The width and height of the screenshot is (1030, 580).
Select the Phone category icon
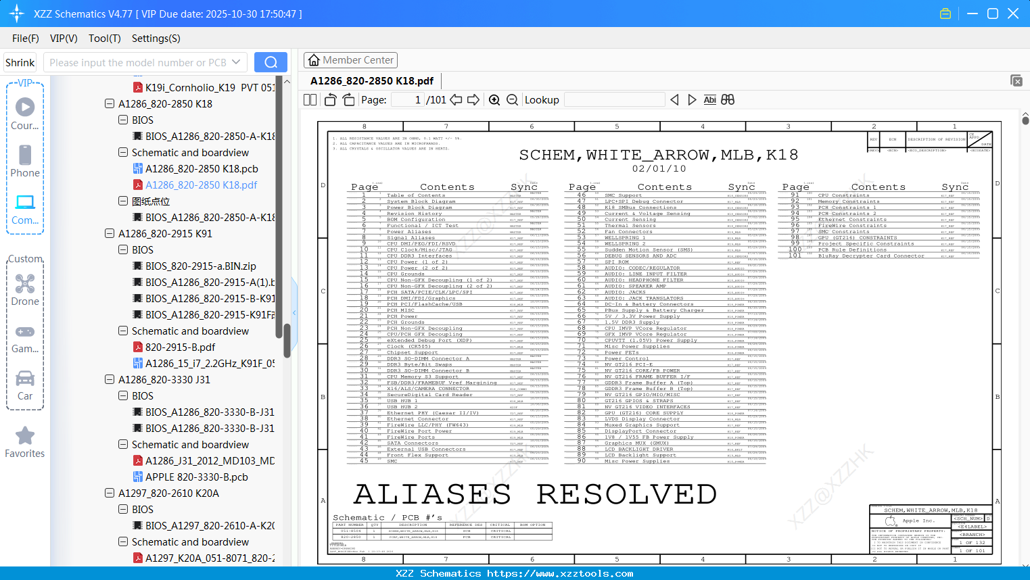click(25, 161)
